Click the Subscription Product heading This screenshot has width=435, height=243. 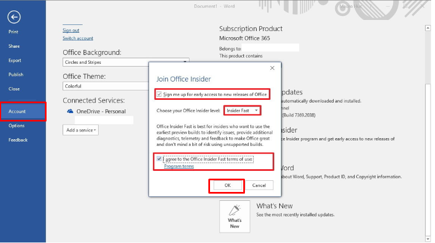[251, 29]
